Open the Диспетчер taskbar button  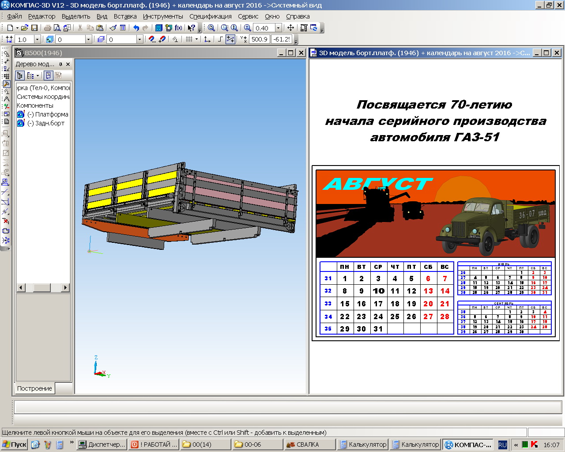coord(102,444)
